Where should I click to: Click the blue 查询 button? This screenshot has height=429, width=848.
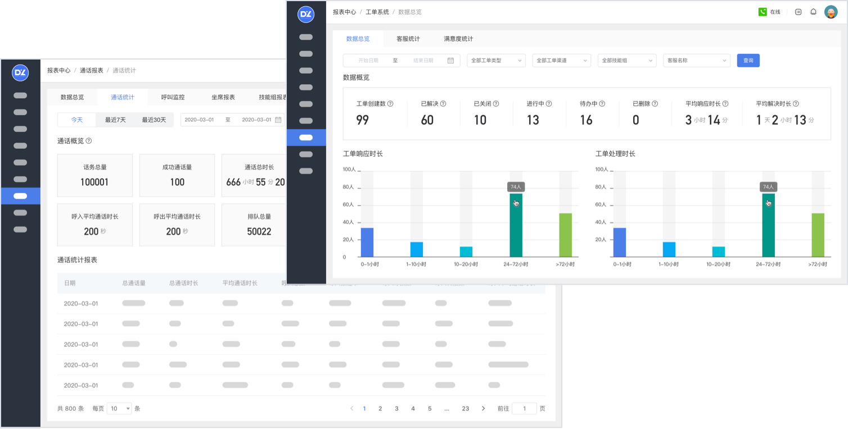(748, 61)
